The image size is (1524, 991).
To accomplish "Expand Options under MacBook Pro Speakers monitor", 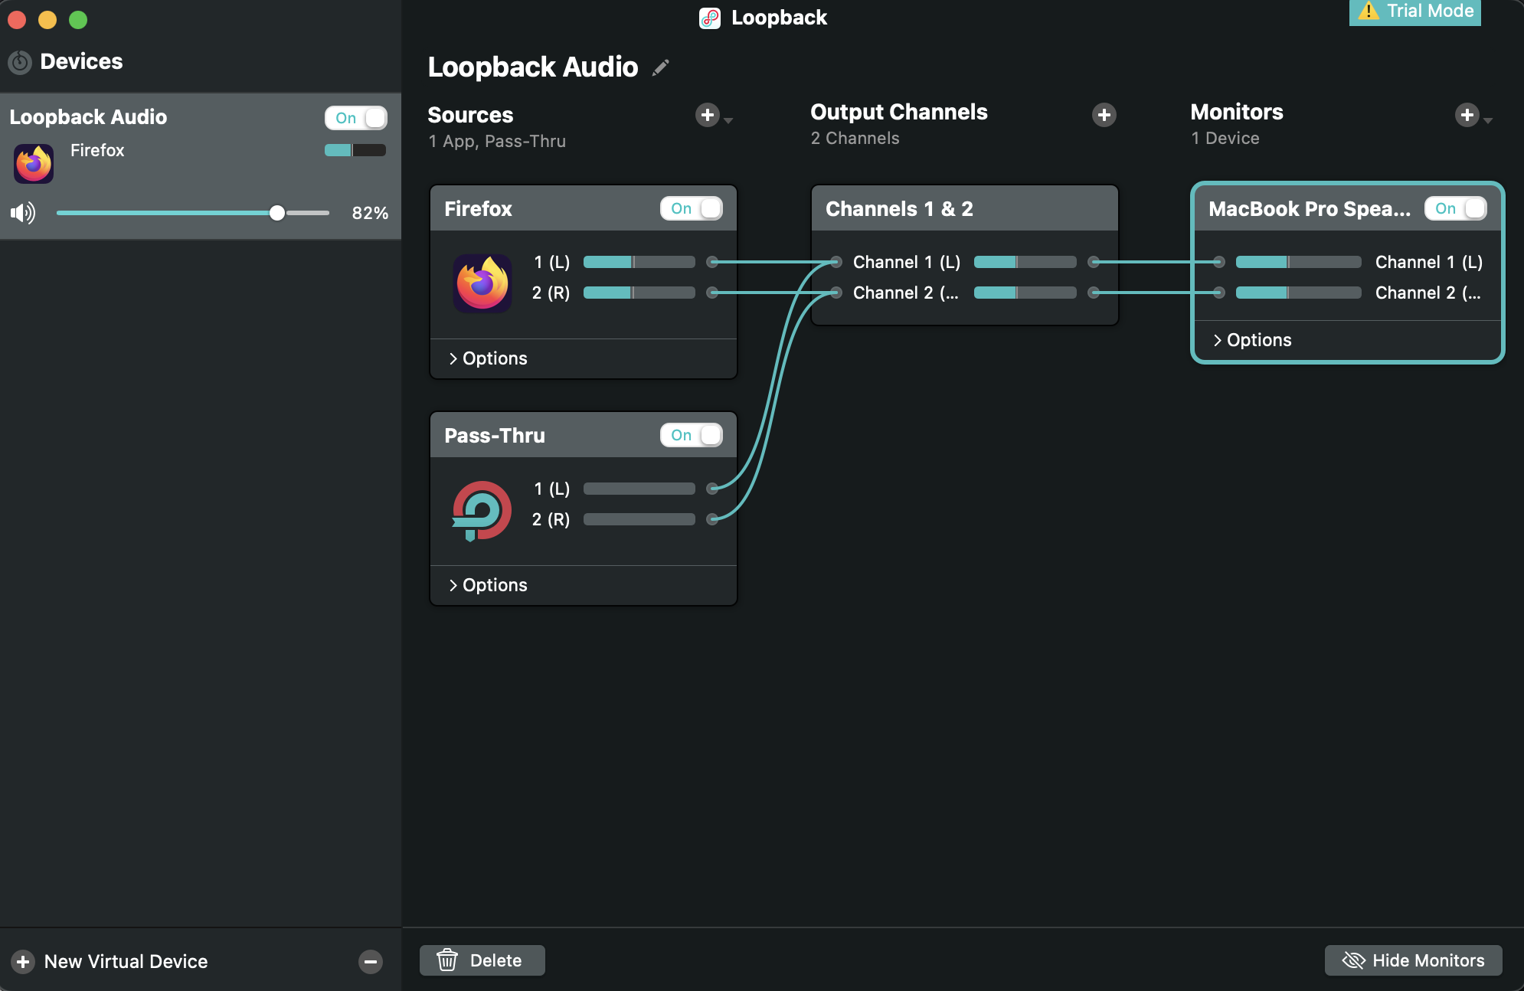I will coord(1252,340).
